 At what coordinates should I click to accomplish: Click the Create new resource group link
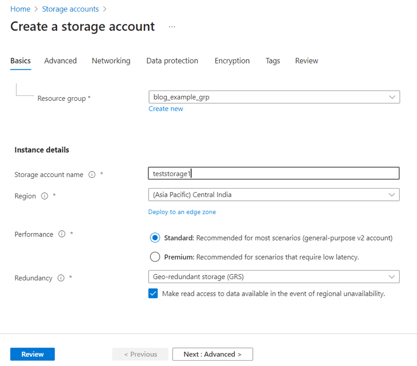pos(165,109)
